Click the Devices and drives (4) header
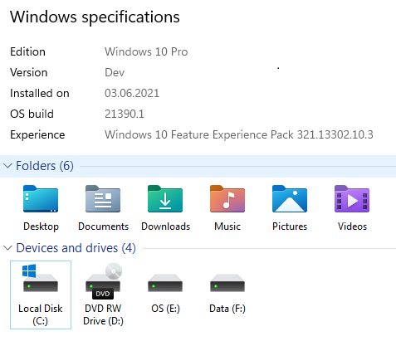The image size is (396, 341). coord(76,248)
